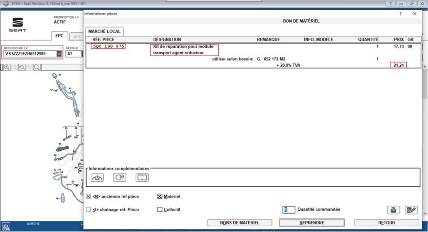Print the bon de matériel
Screen dimensions: 428x232
(393, 210)
